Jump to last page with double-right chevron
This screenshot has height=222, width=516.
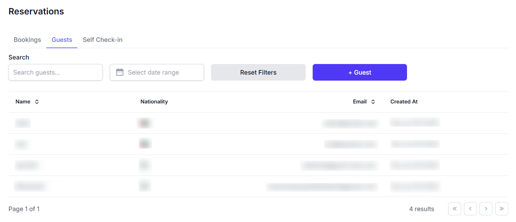[502, 209]
